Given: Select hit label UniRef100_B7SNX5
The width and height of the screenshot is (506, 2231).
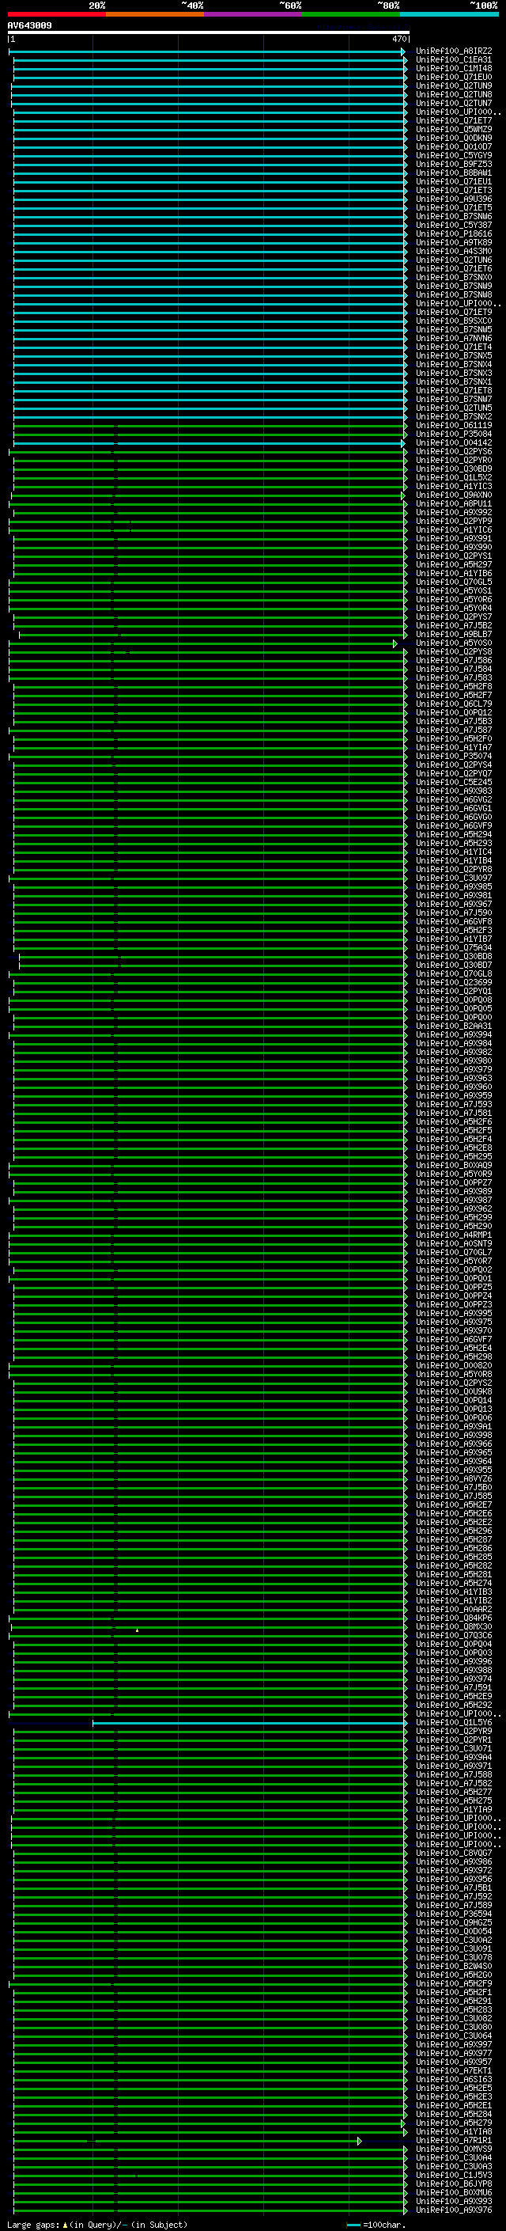Looking at the screenshot, I should click(454, 356).
